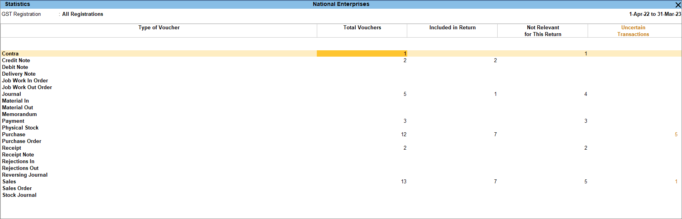Change the All Registrations GST field
682x219 pixels.
[82, 14]
